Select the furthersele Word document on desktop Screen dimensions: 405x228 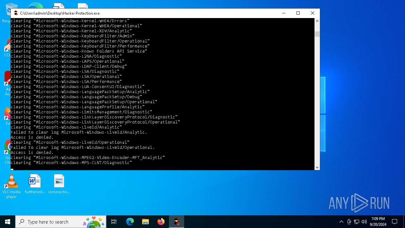pos(35,184)
